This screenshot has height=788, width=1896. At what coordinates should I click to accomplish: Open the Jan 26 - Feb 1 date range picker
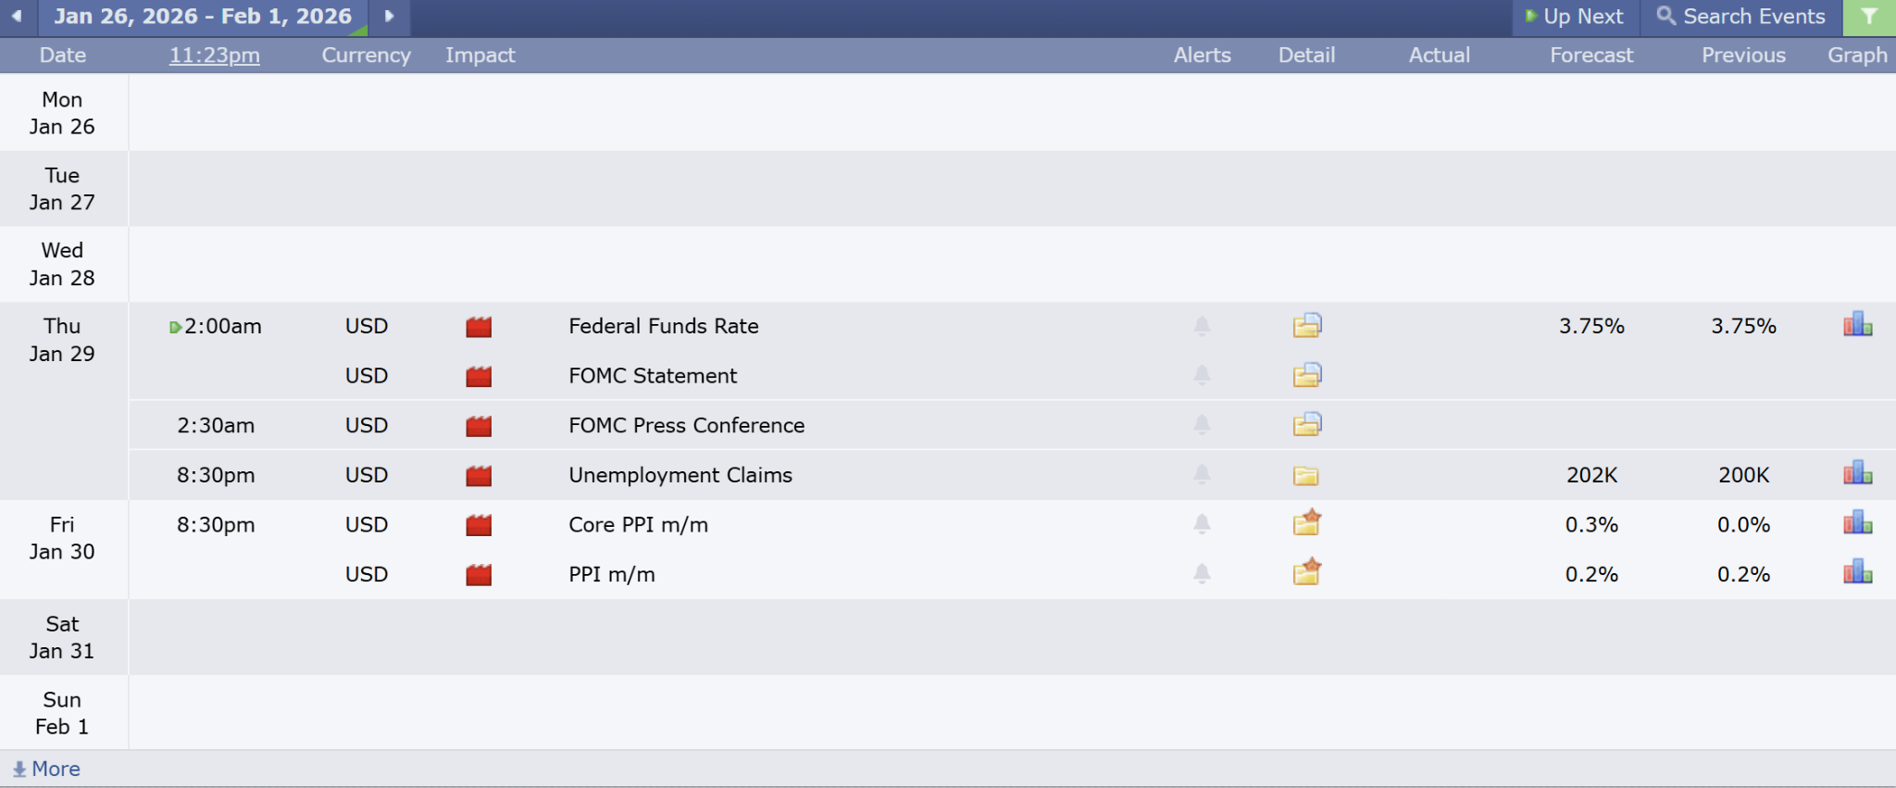tap(203, 17)
